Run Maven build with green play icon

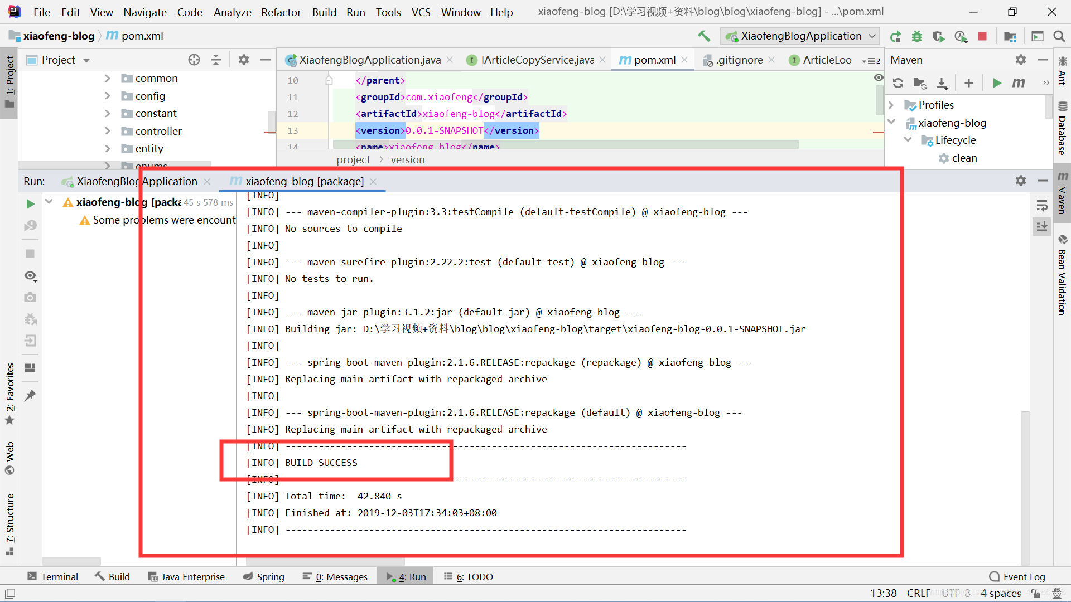(x=997, y=83)
